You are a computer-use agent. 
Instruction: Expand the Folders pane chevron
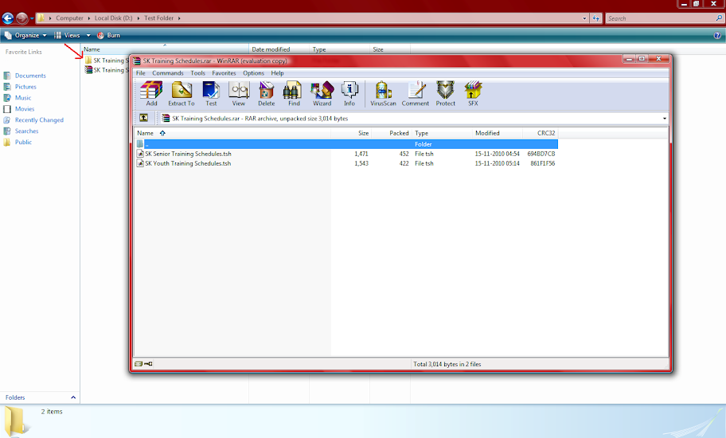pos(73,397)
